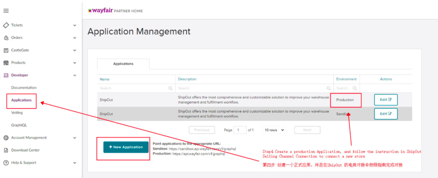Expand the Products menu chevron

coord(74,63)
